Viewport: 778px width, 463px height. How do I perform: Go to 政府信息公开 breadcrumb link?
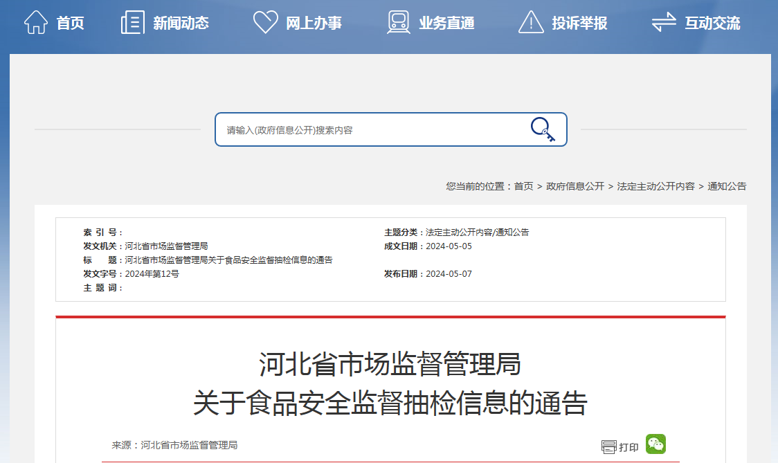click(575, 186)
